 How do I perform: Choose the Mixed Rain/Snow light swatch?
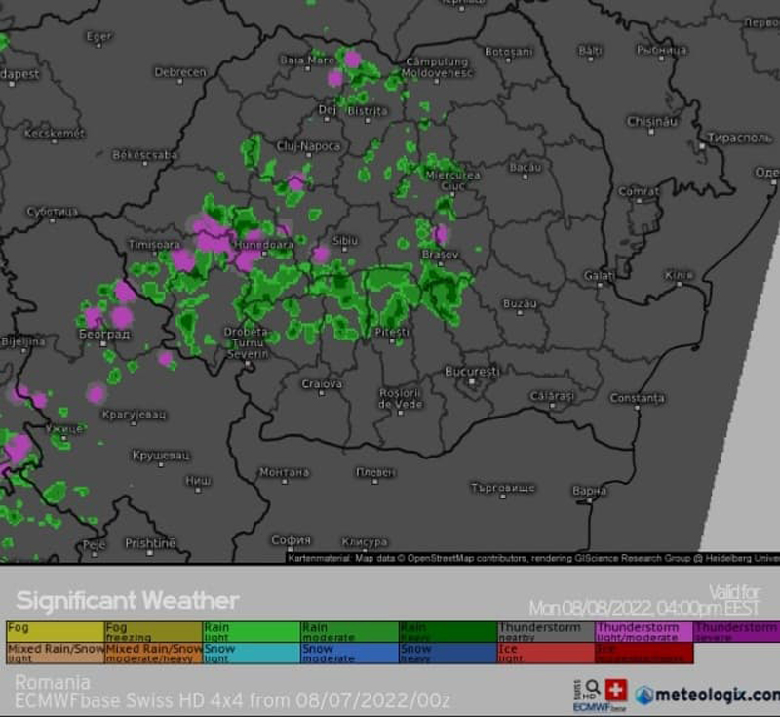(x=56, y=653)
